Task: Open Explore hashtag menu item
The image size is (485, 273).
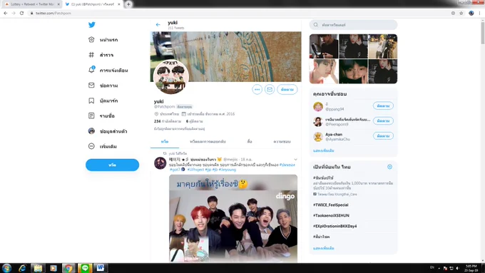Action: 101,55
